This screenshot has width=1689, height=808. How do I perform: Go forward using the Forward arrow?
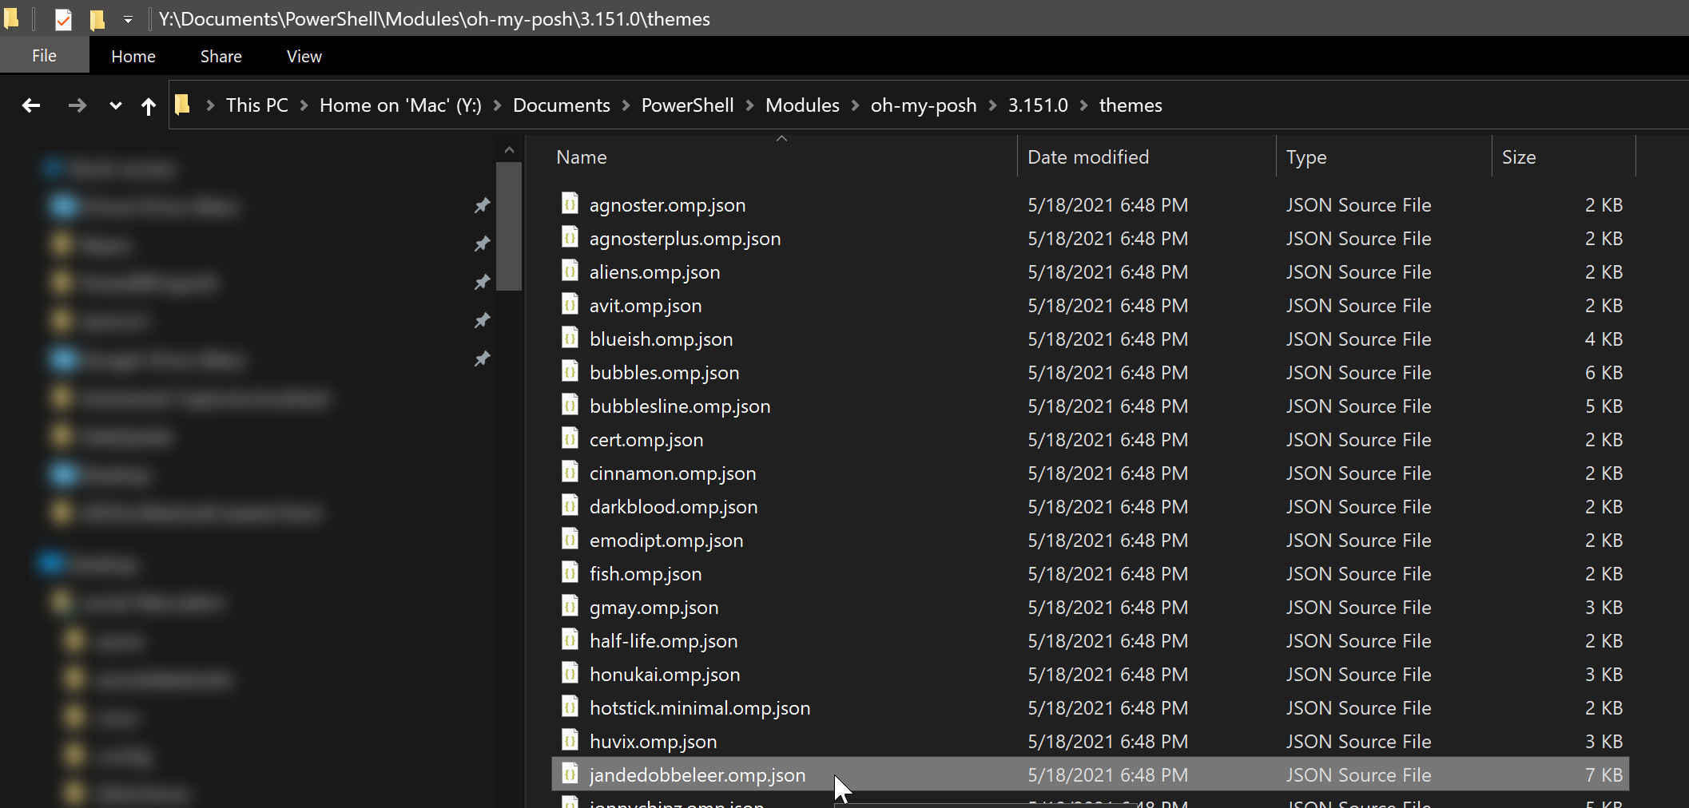77,105
